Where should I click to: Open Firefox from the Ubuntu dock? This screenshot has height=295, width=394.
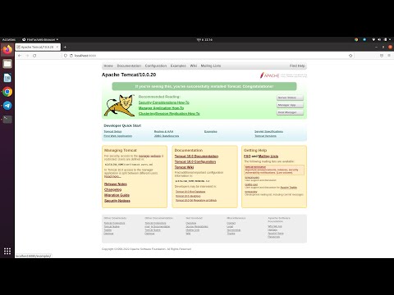point(7,50)
